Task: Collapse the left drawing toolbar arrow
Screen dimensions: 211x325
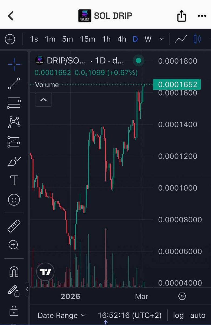Action: 27,289
